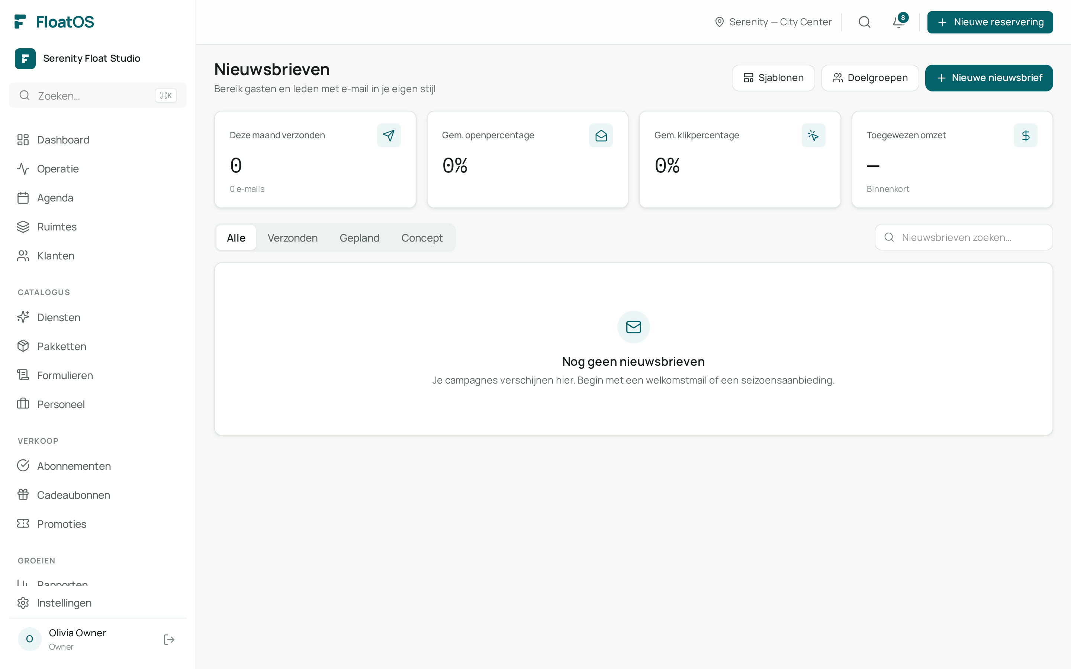This screenshot has width=1071, height=669.
Task: Switch to the Verzonden tab
Action: 293,237
